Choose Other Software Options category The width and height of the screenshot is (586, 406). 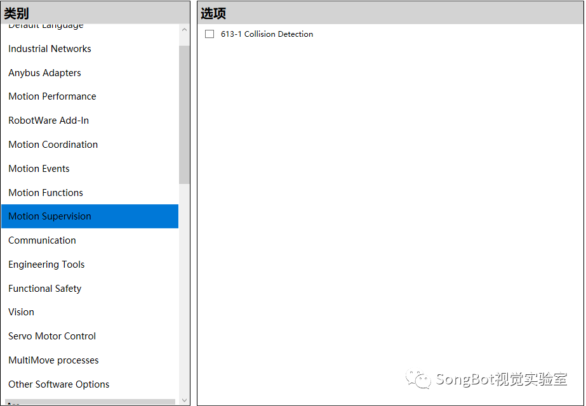click(90, 384)
